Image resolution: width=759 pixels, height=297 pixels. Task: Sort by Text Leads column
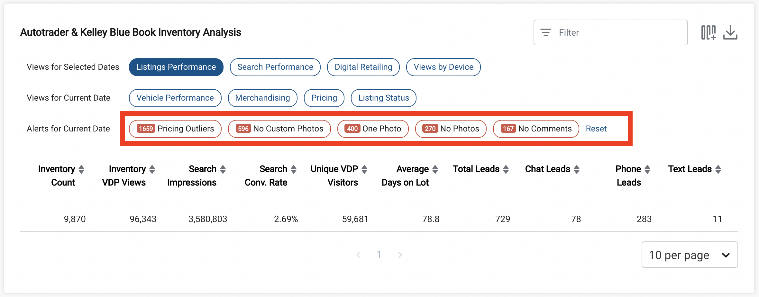(718, 169)
